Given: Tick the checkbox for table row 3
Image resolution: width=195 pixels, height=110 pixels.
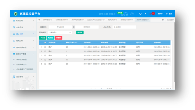Looking at the screenshot, I should 45,55.
